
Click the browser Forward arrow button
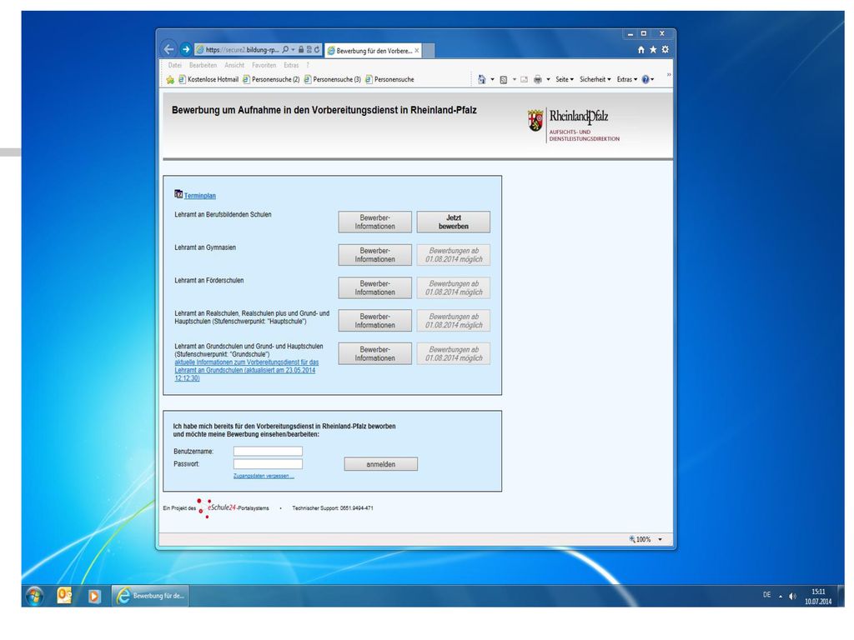tap(186, 49)
